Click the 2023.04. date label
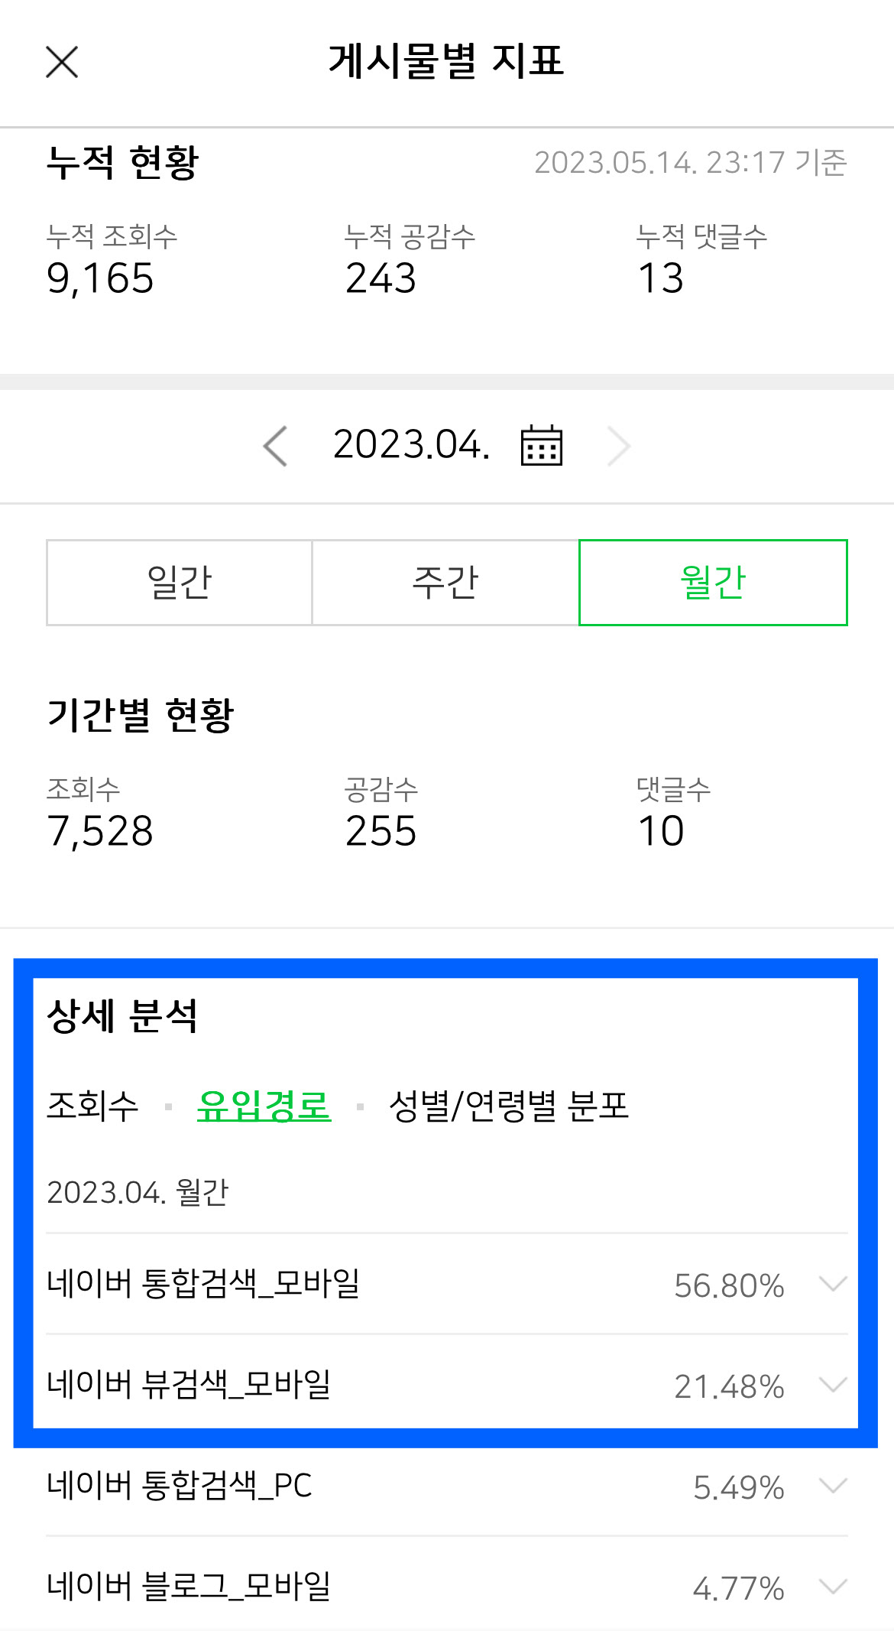Viewport: 894px width, 1631px height. 411,445
